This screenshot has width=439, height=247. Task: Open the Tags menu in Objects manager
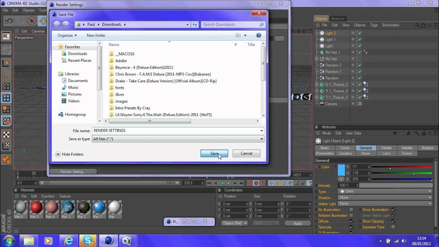pos(374,25)
